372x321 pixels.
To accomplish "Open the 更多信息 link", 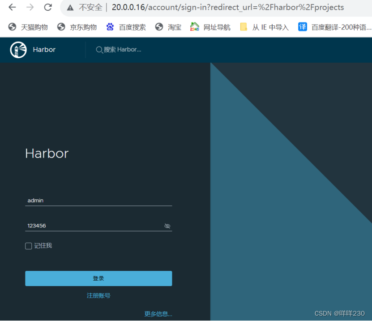I will pyautogui.click(x=158, y=314).
